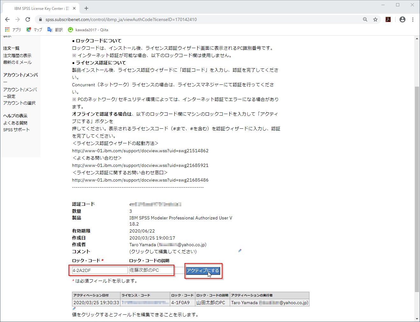Click the 注文一覧 sidebar heading
Image resolution: width=420 pixels, height=322 pixels.
click(11, 48)
